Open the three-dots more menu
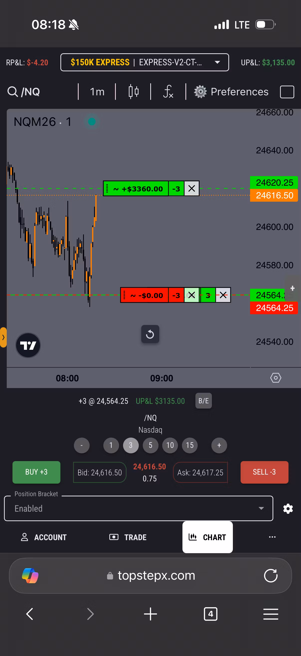The width and height of the screenshot is (301, 656). [272, 537]
